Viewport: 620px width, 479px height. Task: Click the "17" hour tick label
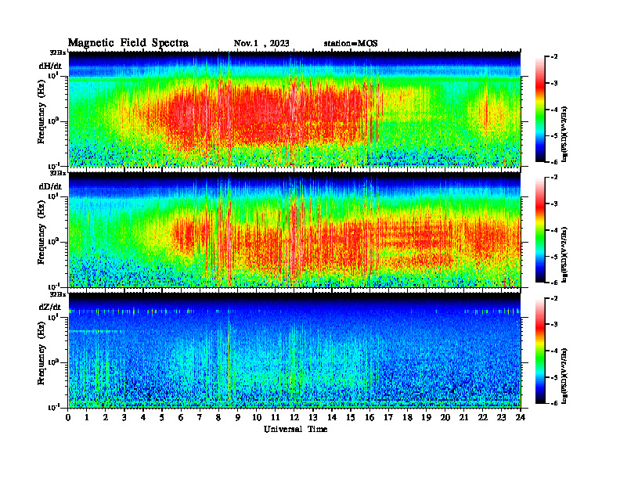388,417
